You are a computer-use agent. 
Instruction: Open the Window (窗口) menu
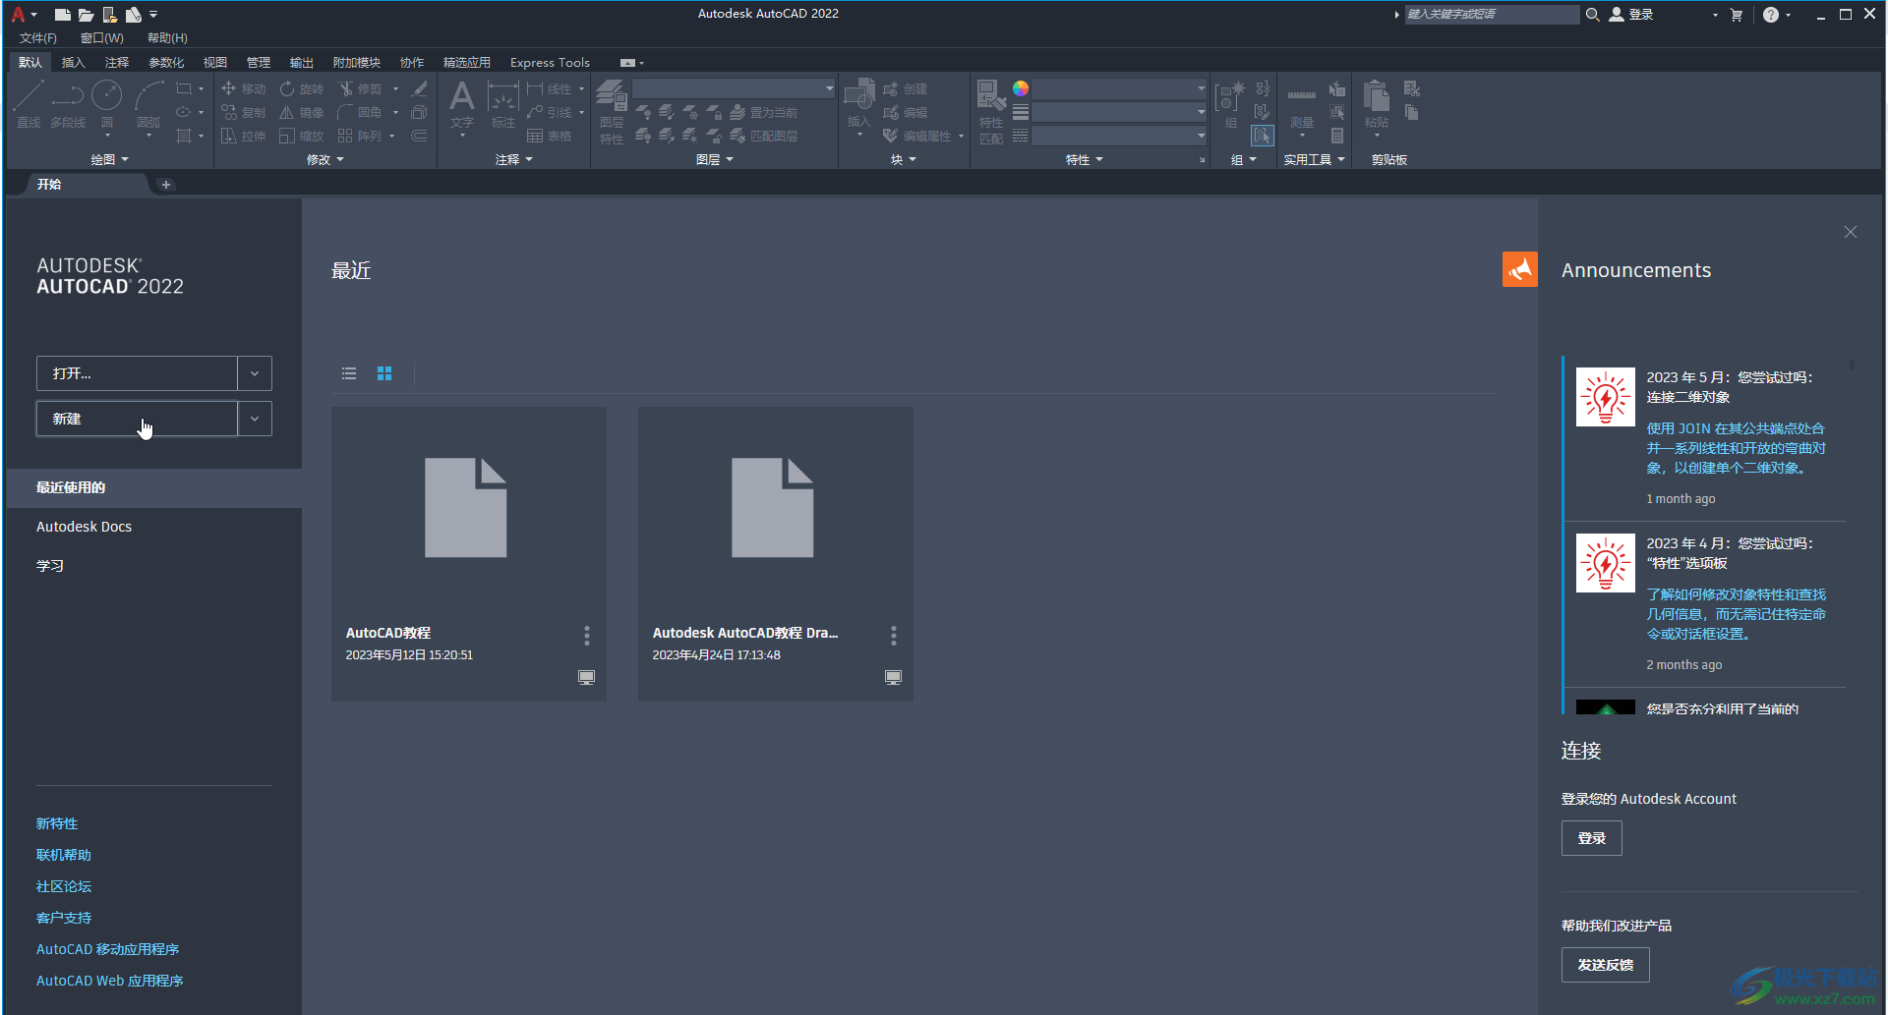102,37
